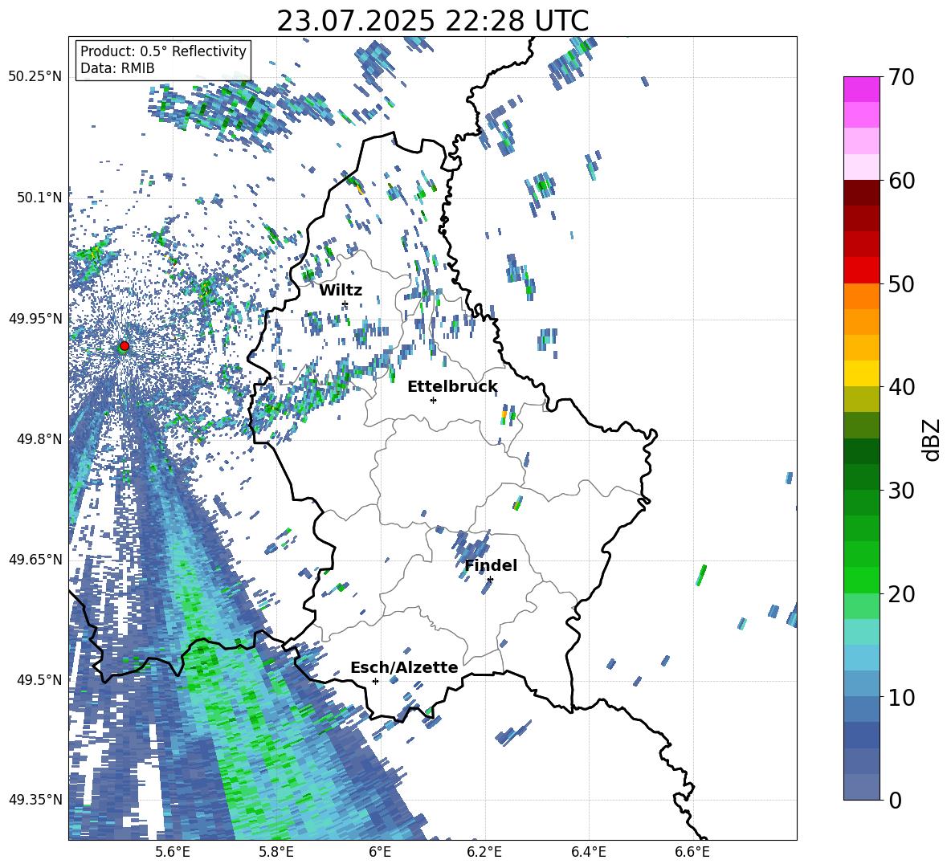
Task: Click the Esch/Alzette city label
Action: 405,667
